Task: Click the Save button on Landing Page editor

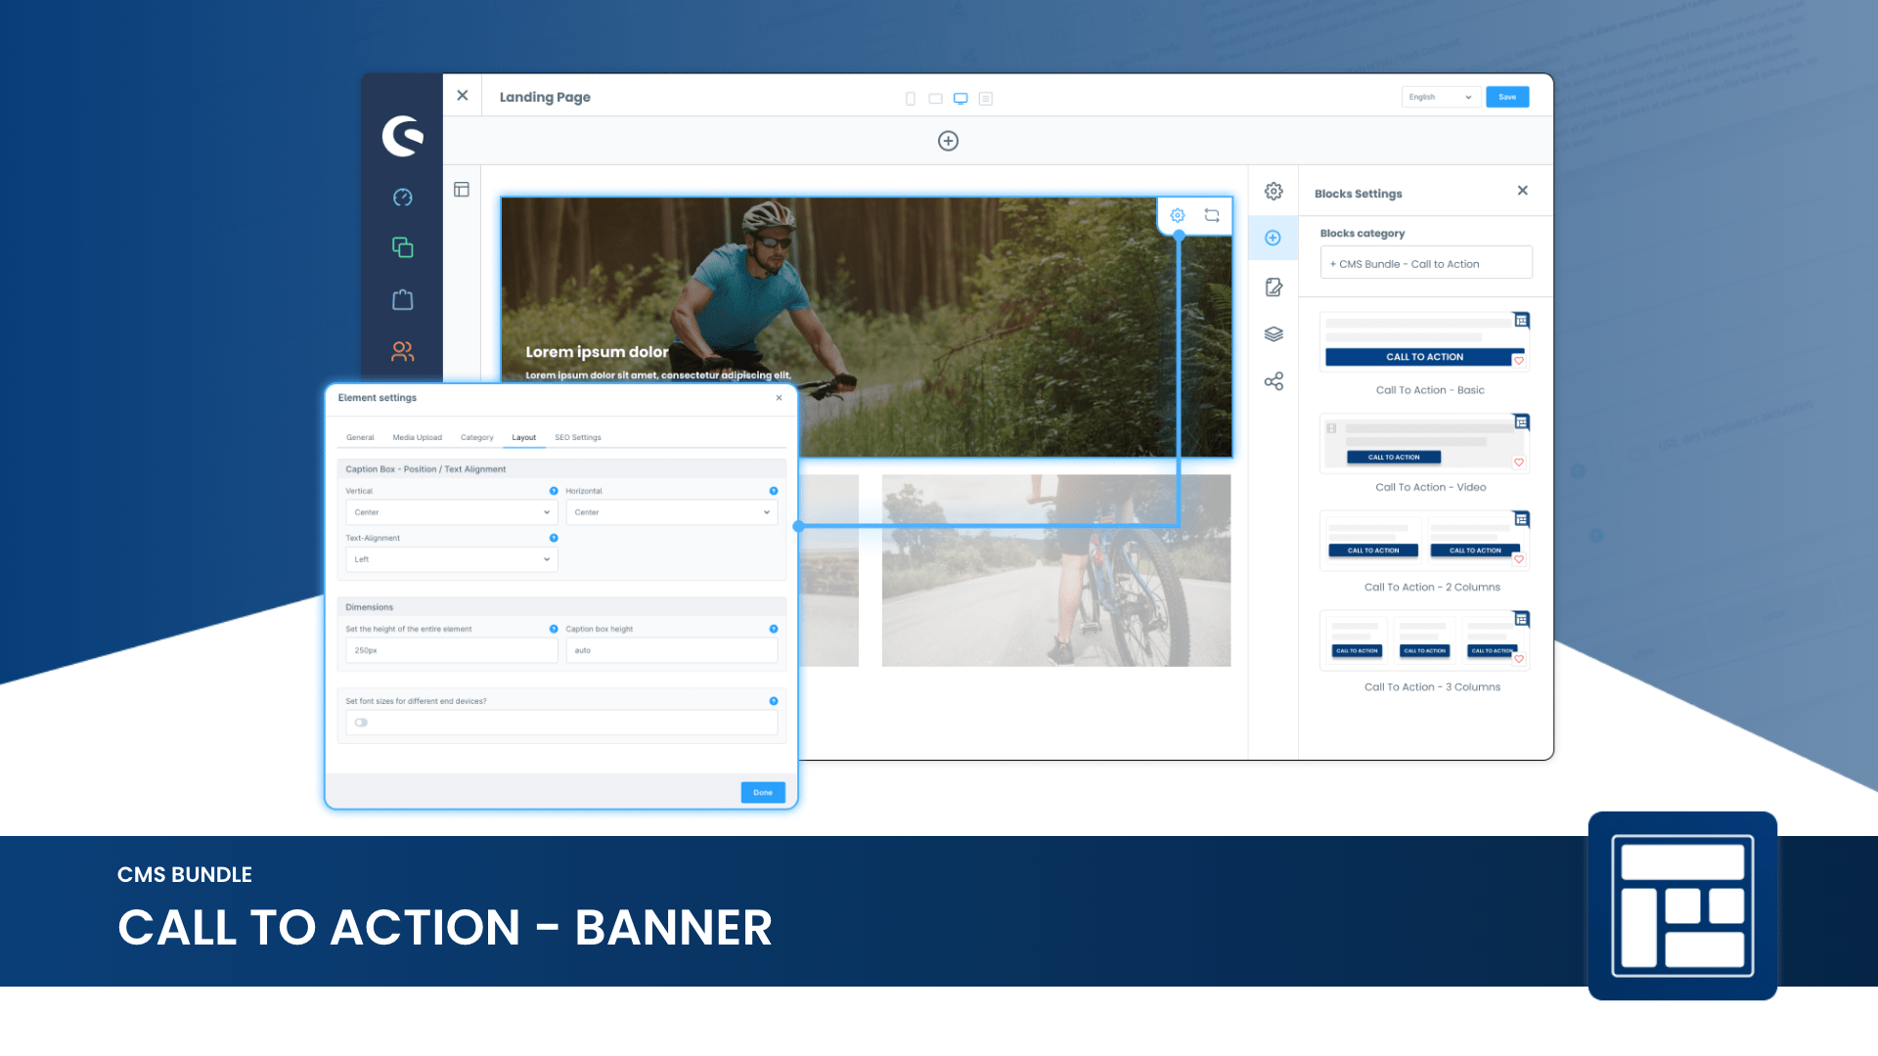Action: point(1508,97)
